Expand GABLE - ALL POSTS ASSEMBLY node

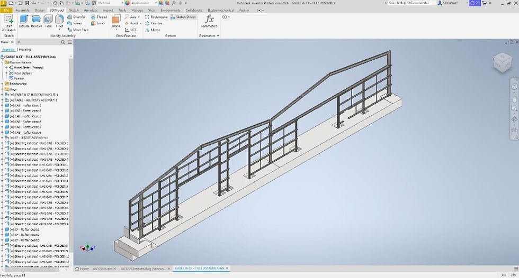(2, 100)
